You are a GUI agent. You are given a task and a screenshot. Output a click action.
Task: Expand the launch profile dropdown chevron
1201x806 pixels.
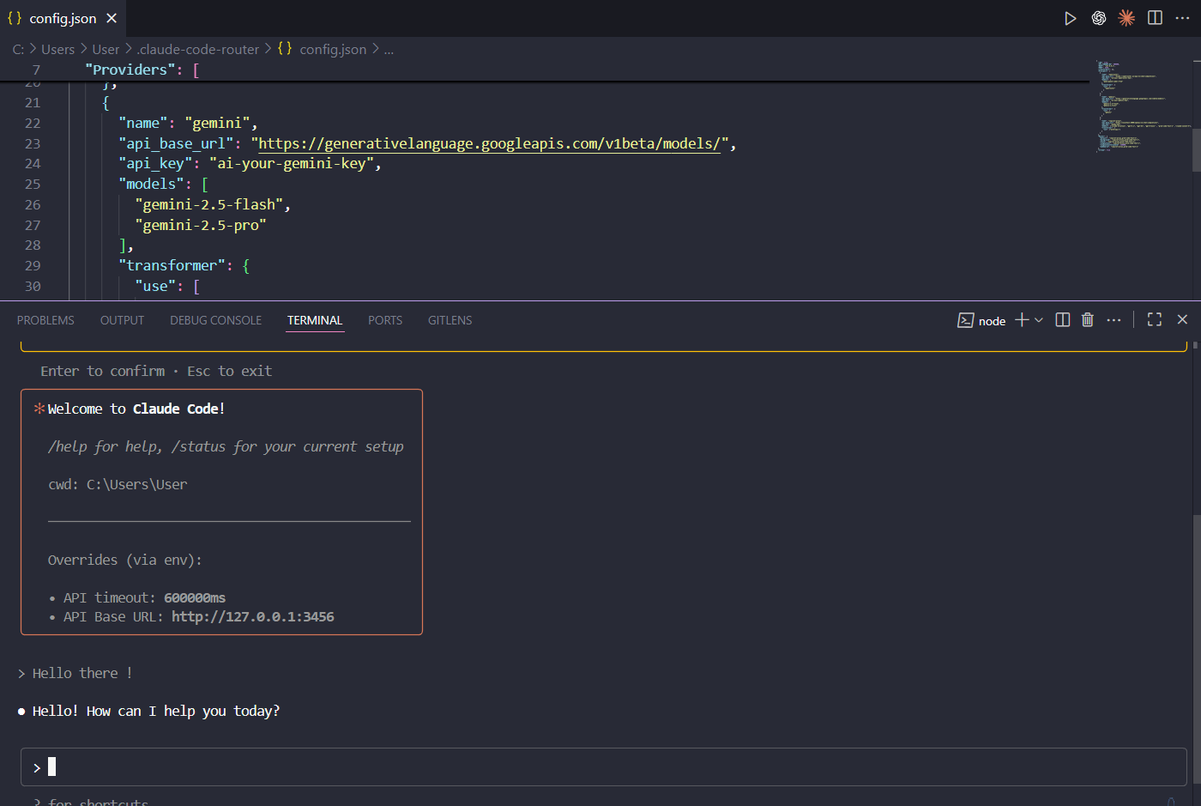point(1039,320)
